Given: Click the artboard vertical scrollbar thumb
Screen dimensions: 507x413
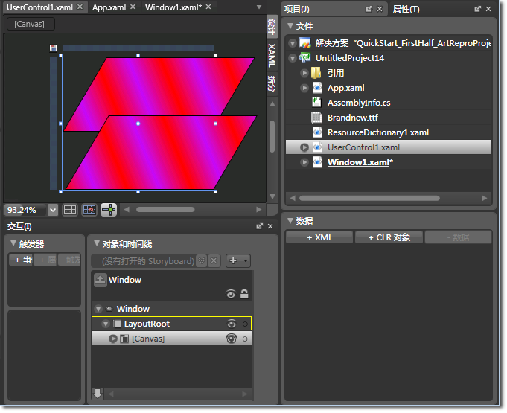Looking at the screenshot, I should [272, 136].
